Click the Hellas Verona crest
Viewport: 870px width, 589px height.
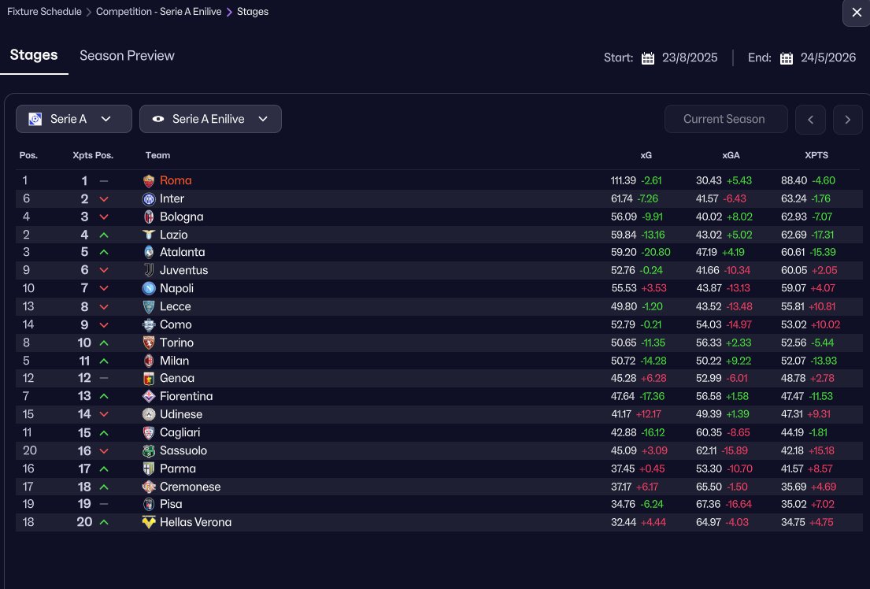[x=149, y=522]
